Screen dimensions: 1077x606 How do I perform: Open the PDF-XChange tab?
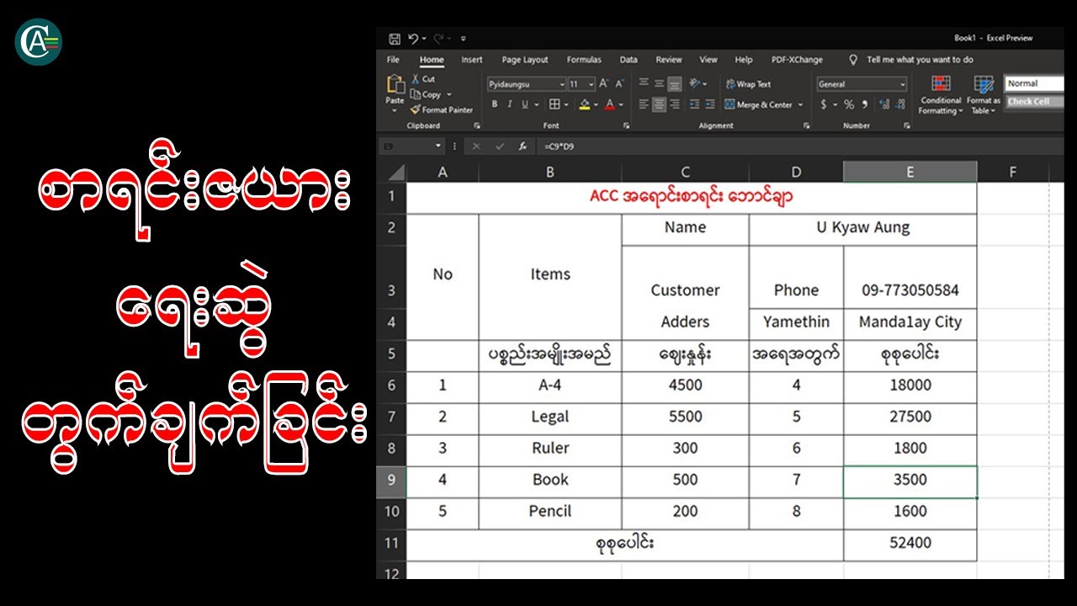(797, 60)
